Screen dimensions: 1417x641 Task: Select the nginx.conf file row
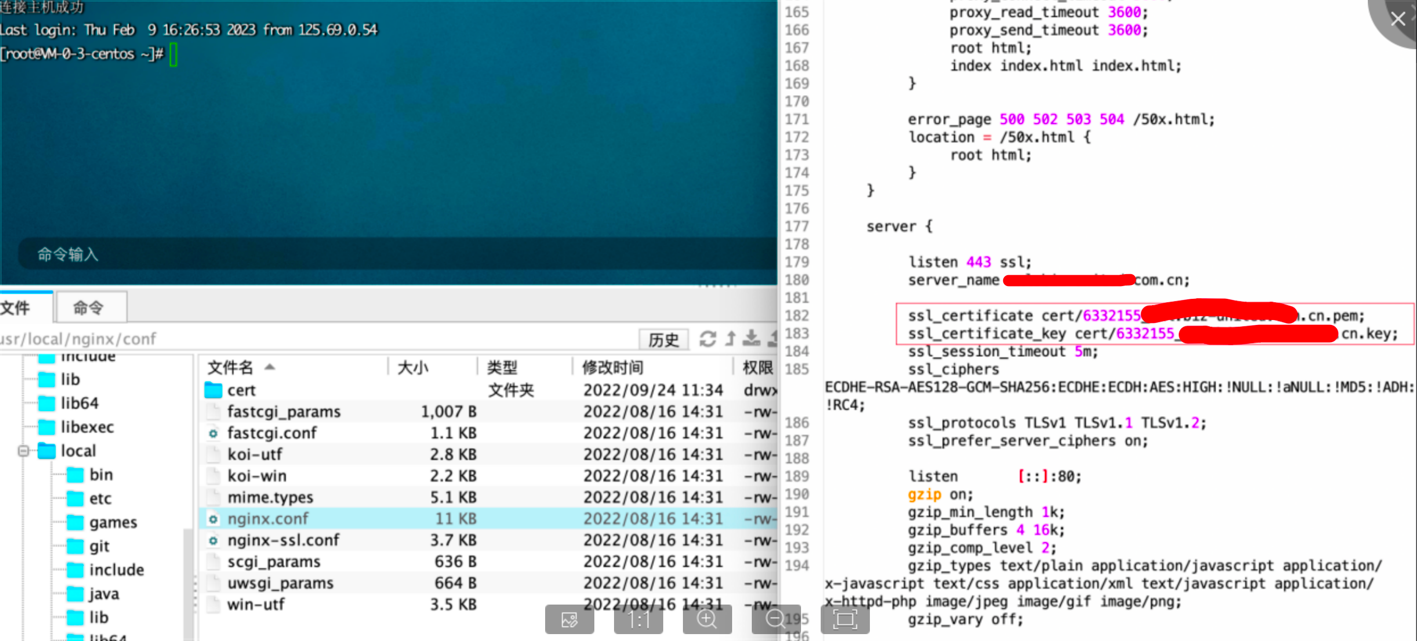(269, 518)
